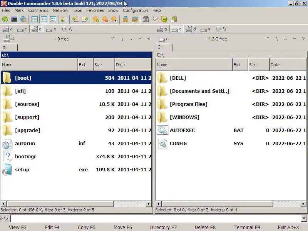Click the setup exe file icon

[7, 169]
